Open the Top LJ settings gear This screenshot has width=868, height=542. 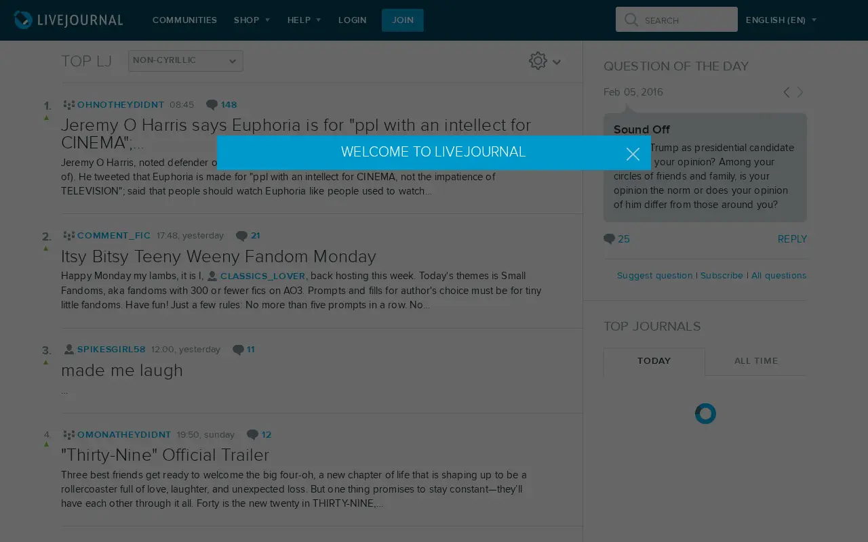tap(538, 60)
